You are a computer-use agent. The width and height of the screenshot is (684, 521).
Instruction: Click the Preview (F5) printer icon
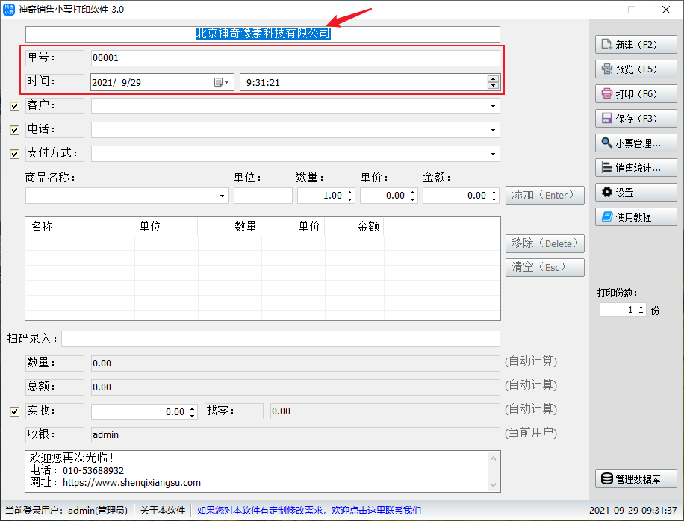point(607,69)
